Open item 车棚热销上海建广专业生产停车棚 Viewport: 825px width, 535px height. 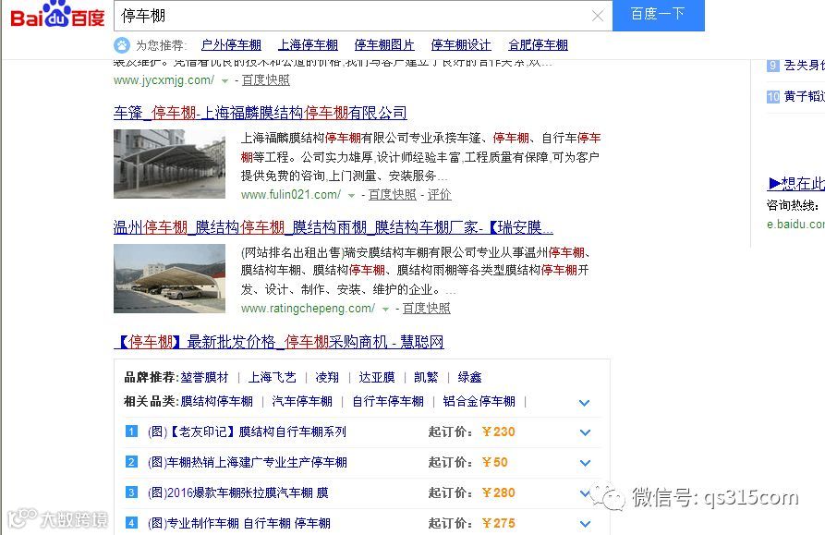pyautogui.click(x=248, y=462)
